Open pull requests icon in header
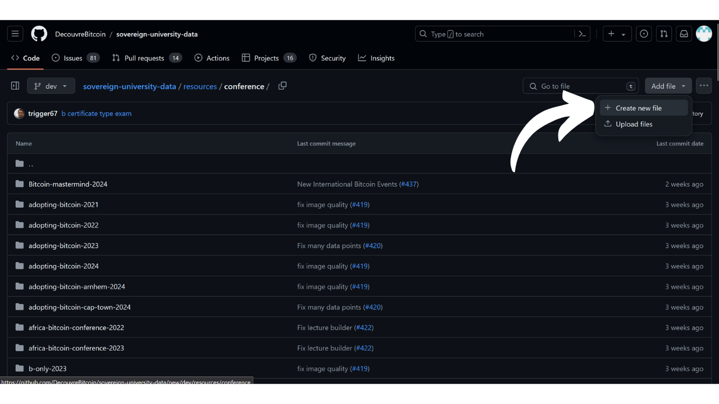Screen dimensions: 719x404 [x=664, y=34]
